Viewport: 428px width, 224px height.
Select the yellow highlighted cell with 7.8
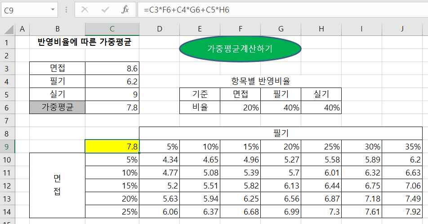coord(112,146)
